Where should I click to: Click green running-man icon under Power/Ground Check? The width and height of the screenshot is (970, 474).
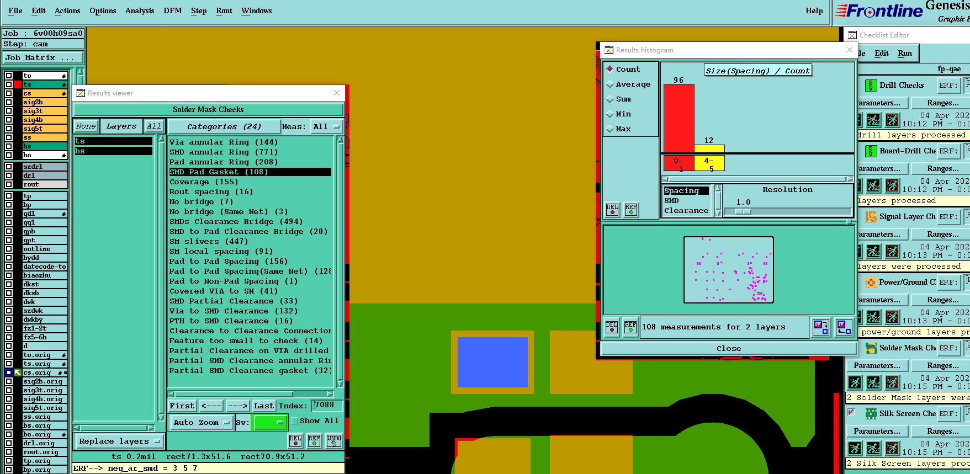click(873, 317)
